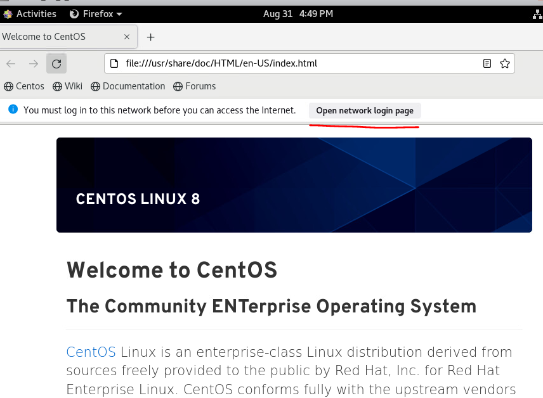
Task: Click the back navigation arrow
Action: [x=11, y=63]
